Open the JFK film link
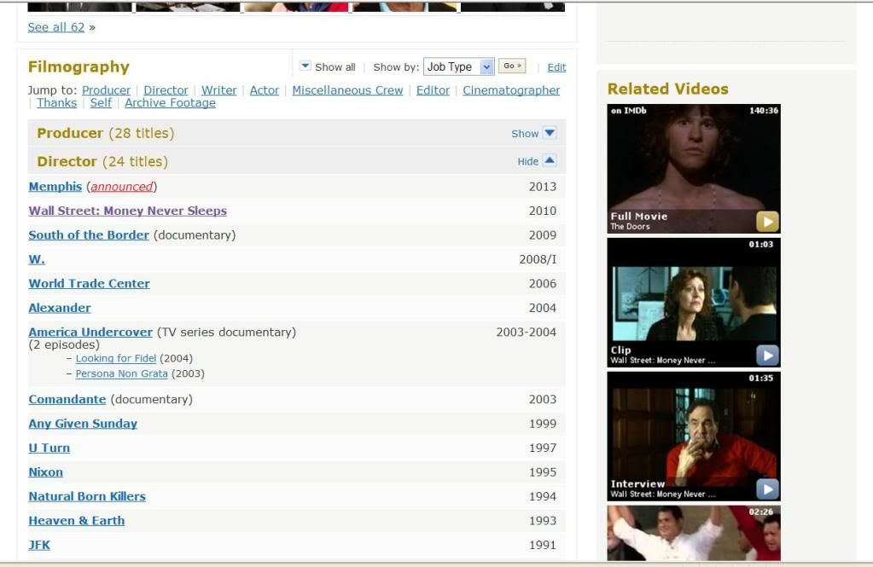This screenshot has width=873, height=567. point(39,546)
